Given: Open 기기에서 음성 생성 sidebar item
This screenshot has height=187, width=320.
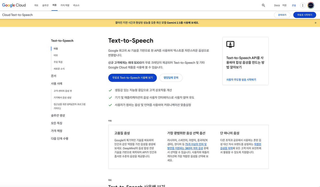Looking at the screenshot, I should (x=62, y=98).
